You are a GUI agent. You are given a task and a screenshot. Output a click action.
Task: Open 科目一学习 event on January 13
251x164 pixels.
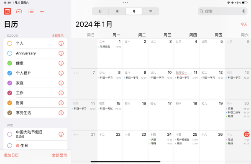238,78
